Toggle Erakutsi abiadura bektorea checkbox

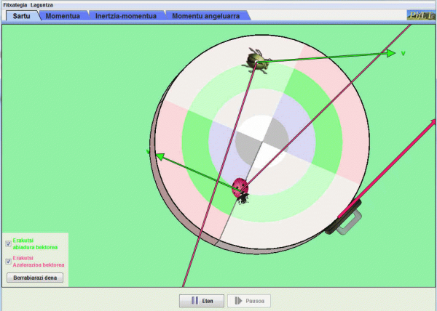[x=8, y=243]
